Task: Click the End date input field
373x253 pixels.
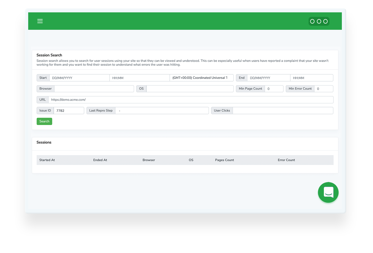Action: (268, 78)
